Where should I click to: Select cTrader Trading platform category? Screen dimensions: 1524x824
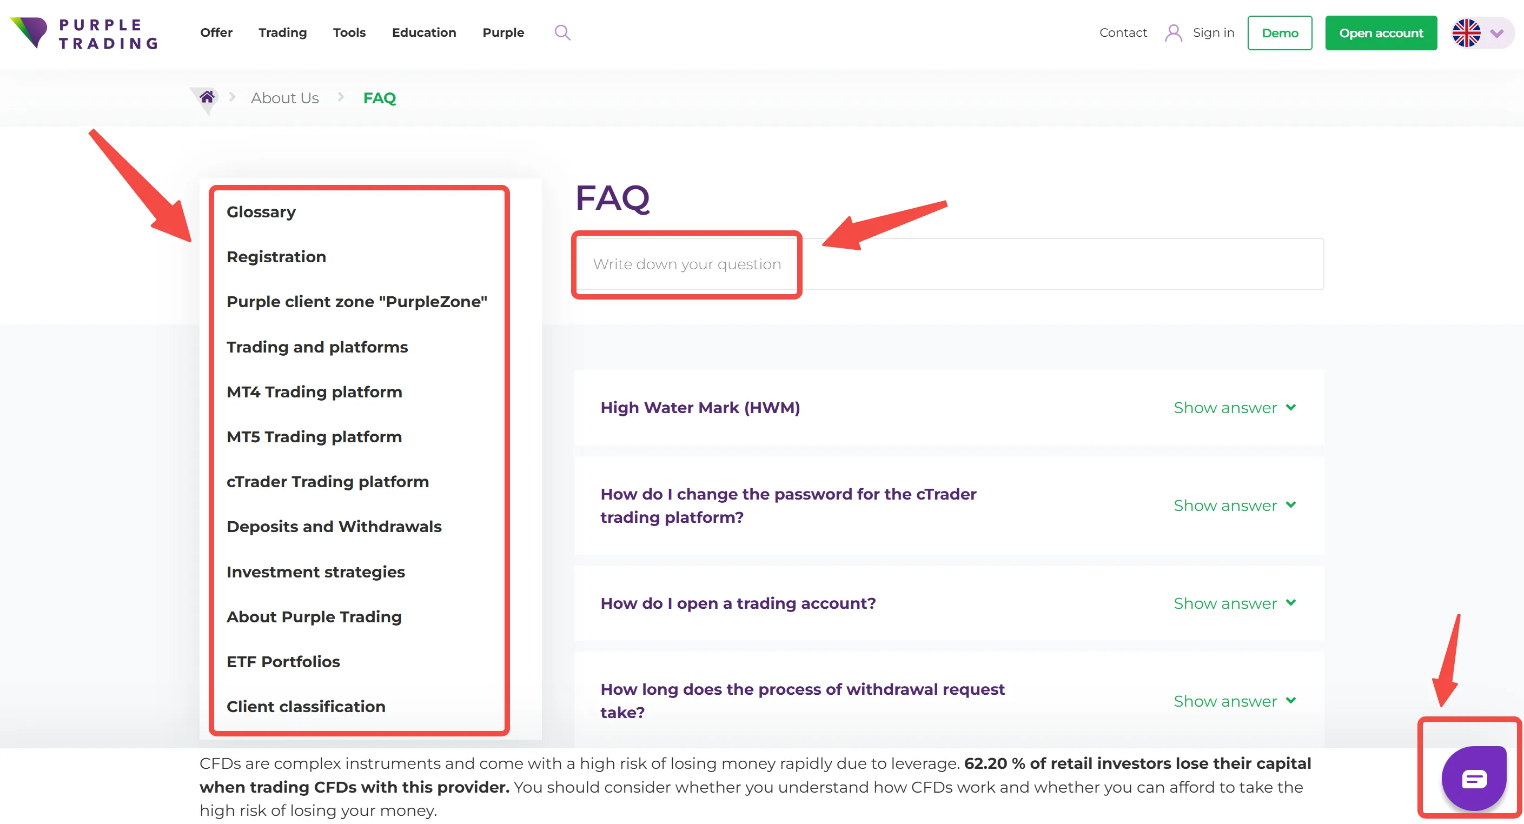[328, 482]
